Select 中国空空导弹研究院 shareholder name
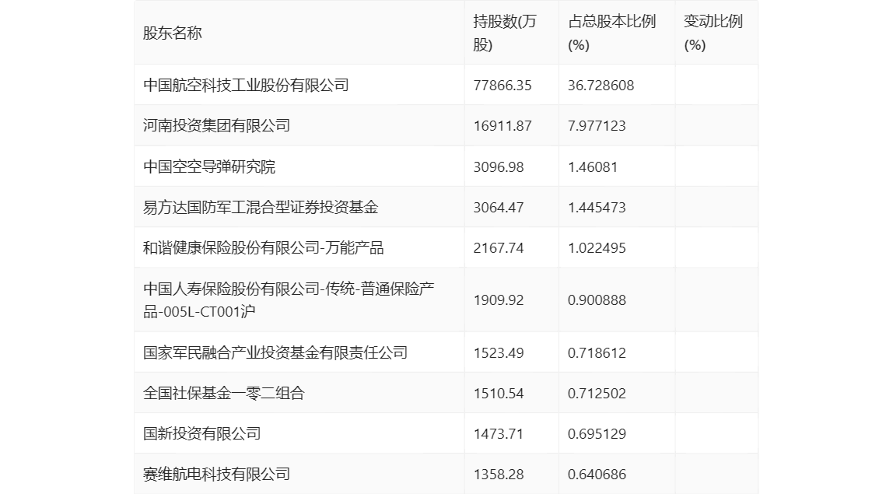893x494 pixels. tap(209, 166)
